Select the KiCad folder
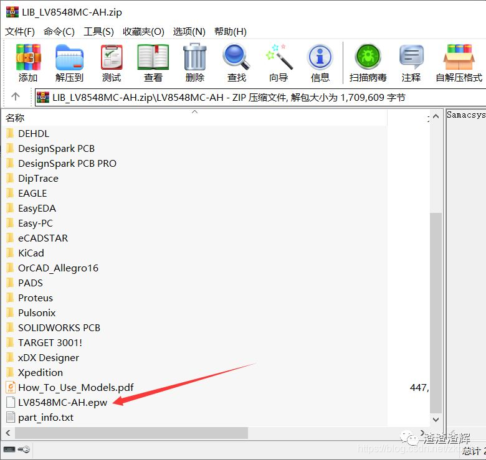This screenshot has height=460, width=486. 31,253
